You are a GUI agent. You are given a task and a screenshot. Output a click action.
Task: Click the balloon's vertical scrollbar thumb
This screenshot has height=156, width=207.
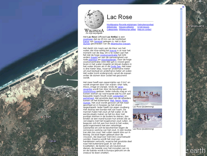(181, 73)
